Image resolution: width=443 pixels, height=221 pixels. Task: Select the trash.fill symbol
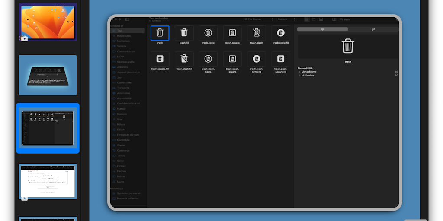(x=184, y=33)
